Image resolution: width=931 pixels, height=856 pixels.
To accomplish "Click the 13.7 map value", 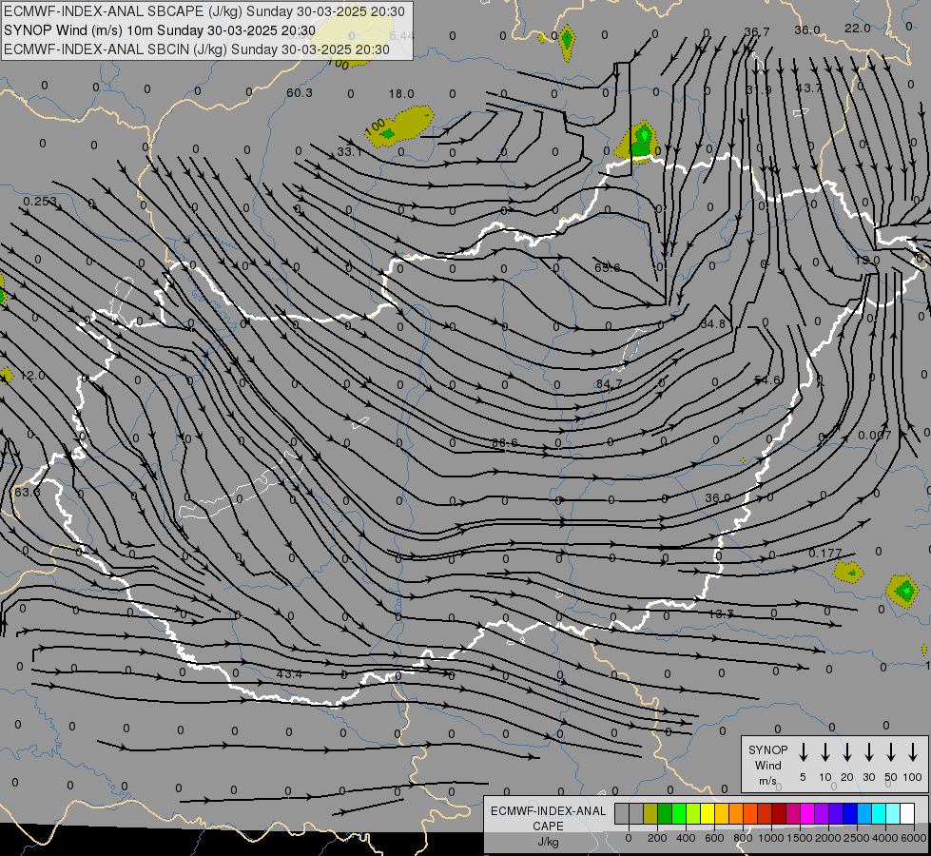I will (722, 613).
